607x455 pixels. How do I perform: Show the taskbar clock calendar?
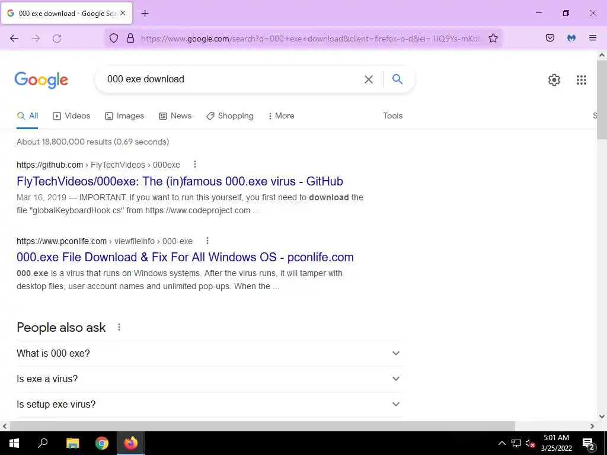point(556,443)
